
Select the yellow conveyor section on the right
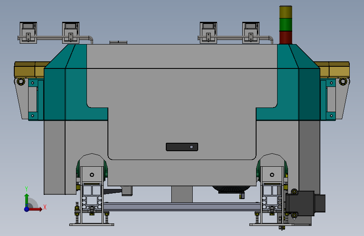[x=334, y=69]
